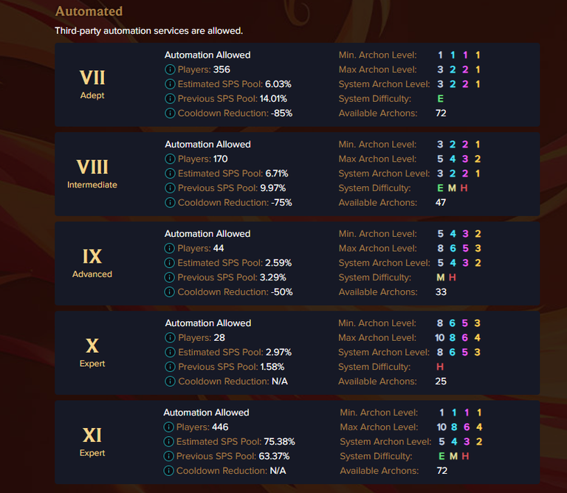Click the yellow M difficulty in IX Advanced
Image resolution: width=567 pixels, height=493 pixels.
click(441, 277)
